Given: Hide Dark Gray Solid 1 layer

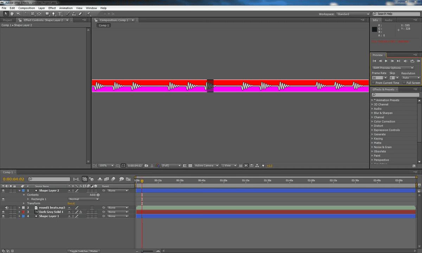Looking at the screenshot, I should (x=3, y=212).
